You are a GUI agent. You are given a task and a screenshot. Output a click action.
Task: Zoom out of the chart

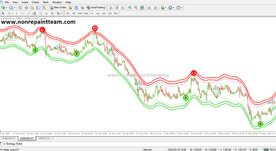(x=136, y=8)
